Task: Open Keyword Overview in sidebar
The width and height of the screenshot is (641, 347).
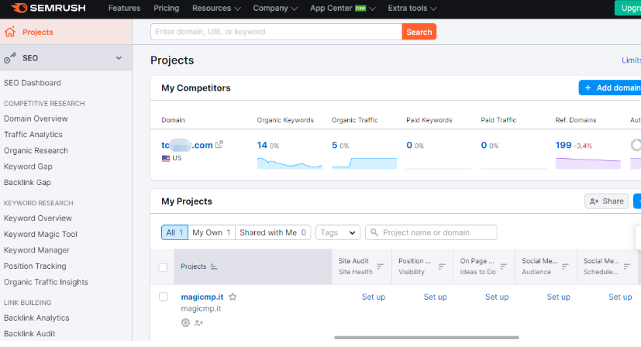Action: point(38,218)
